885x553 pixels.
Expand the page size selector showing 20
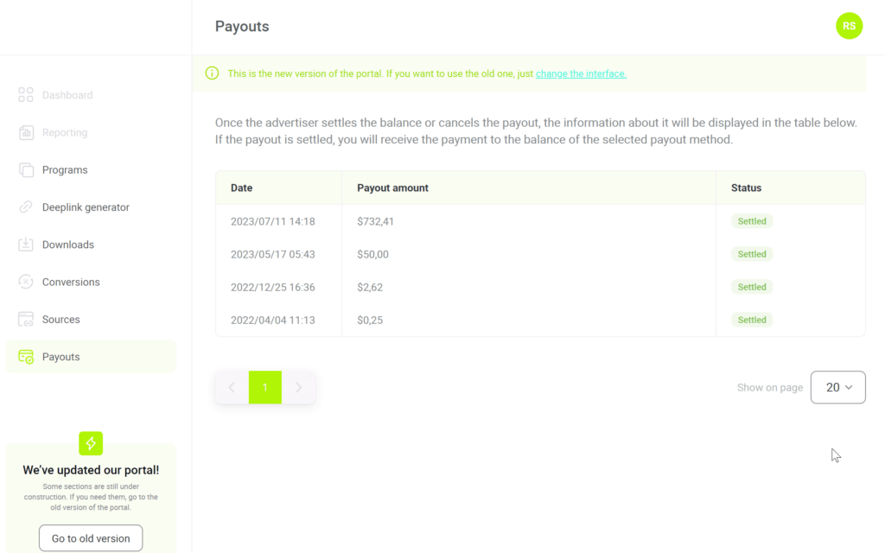[837, 387]
